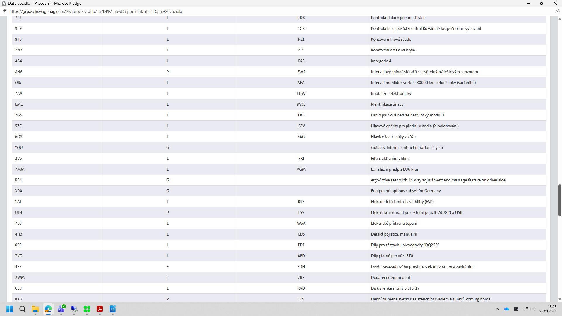Open the Windows taskbar search
Screen dimensions: 562x316
click(23, 309)
